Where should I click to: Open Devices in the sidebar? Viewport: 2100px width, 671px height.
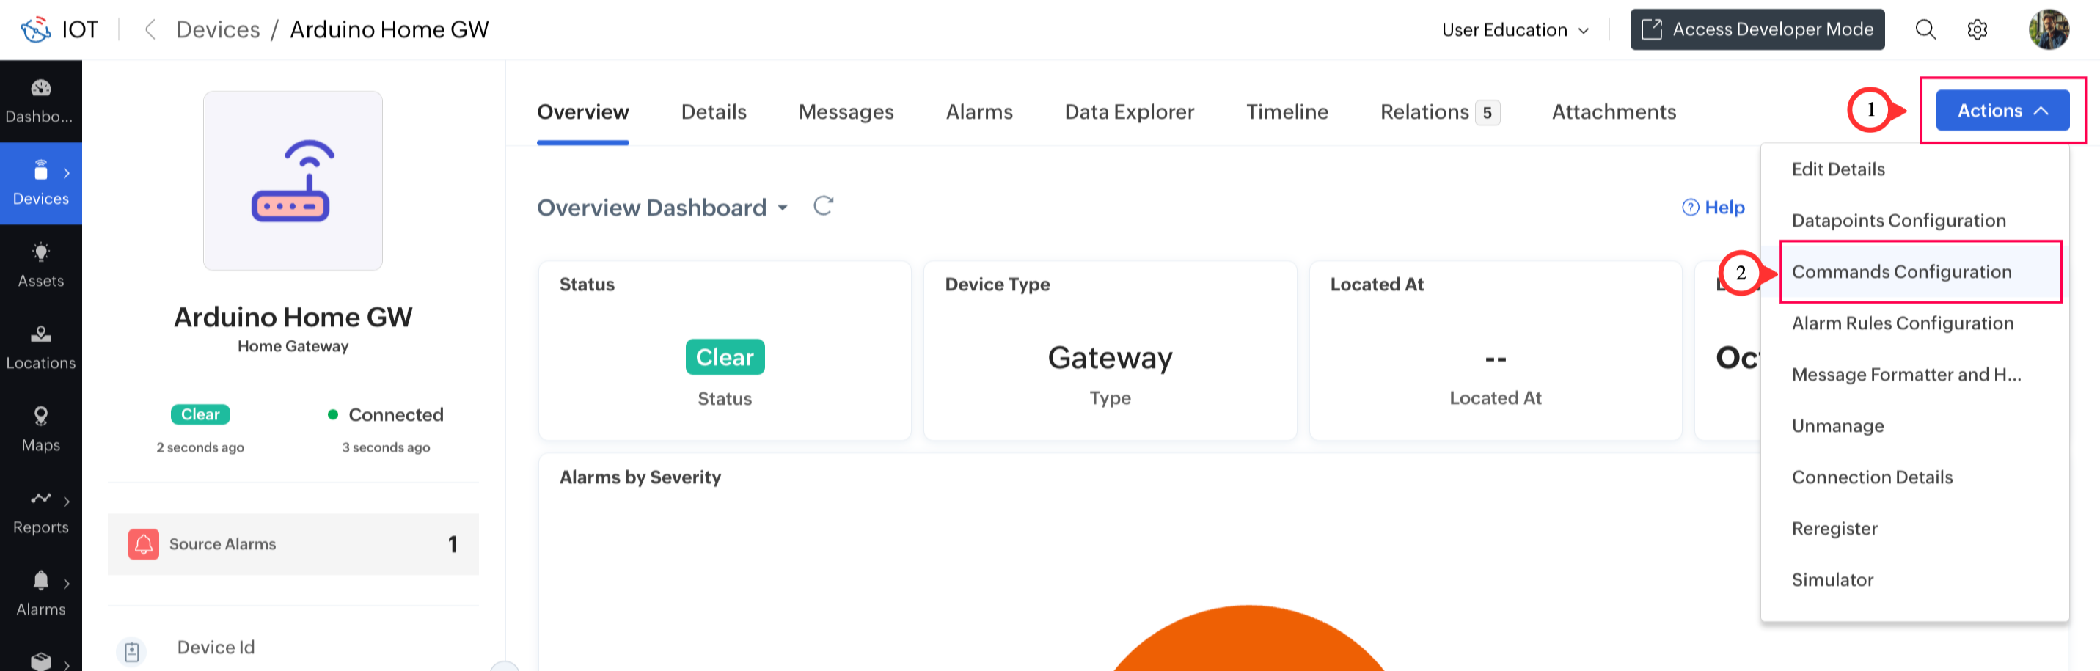tap(41, 183)
